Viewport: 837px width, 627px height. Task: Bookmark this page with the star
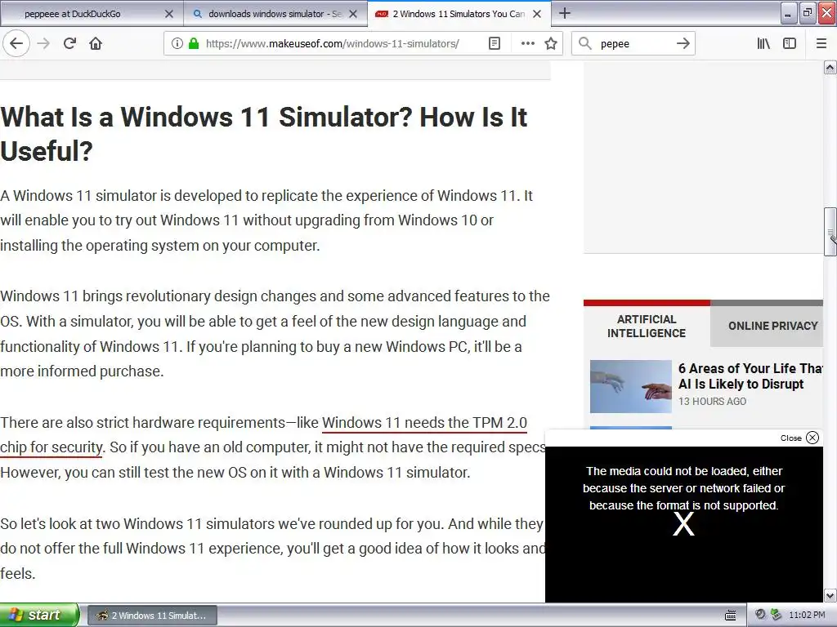551,44
